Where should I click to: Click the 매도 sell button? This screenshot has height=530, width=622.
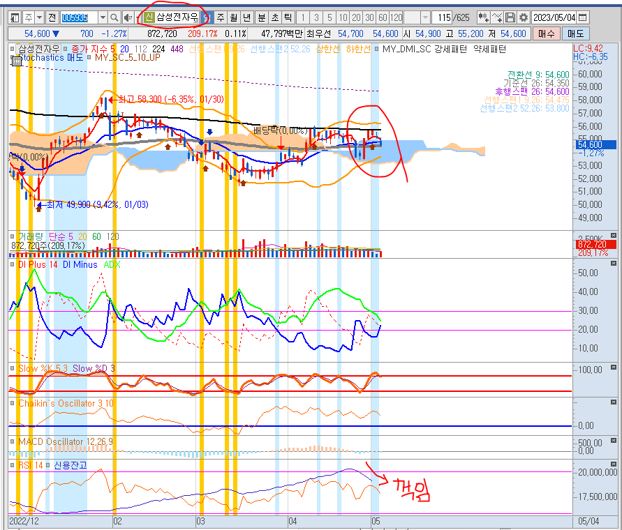[x=576, y=33]
